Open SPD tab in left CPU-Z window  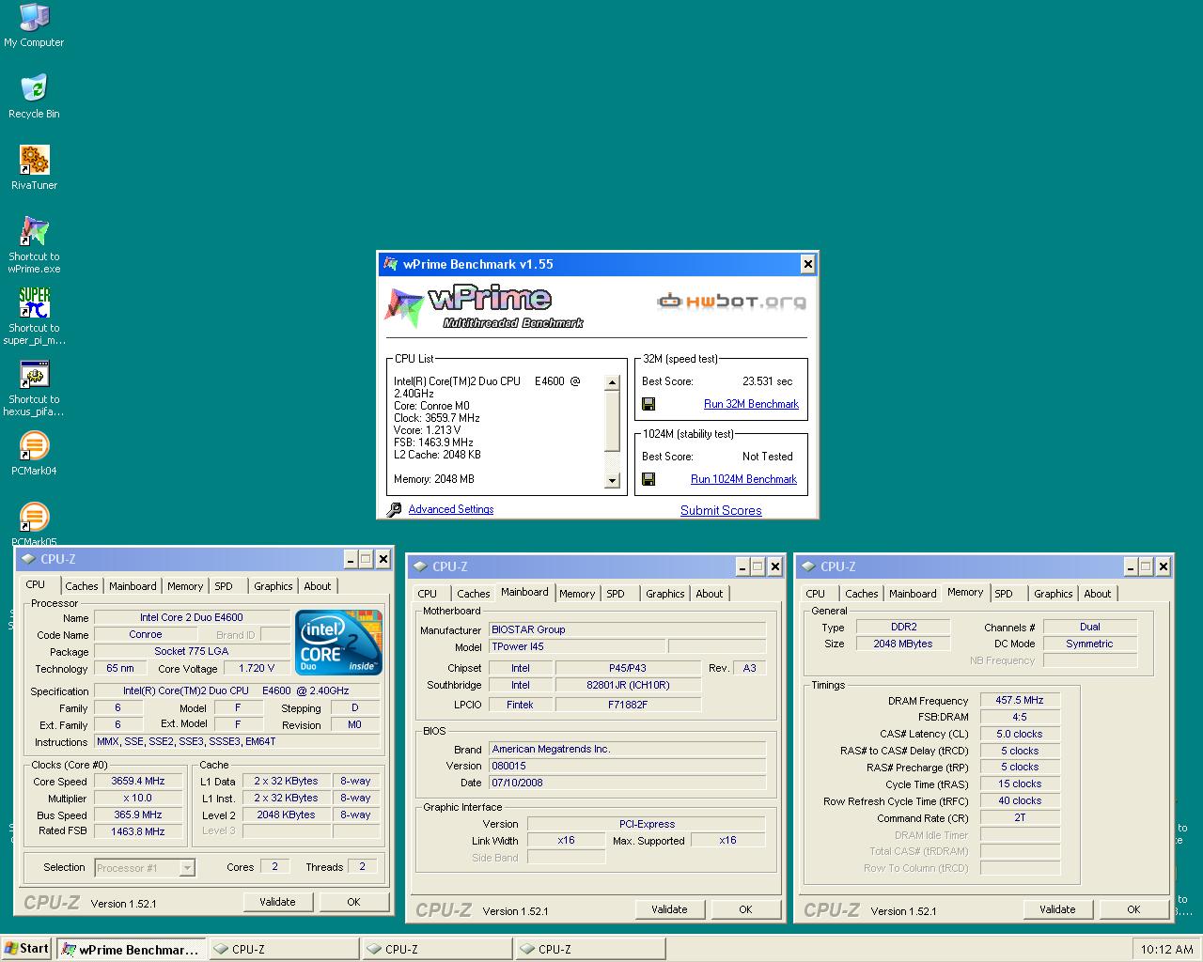pos(224,586)
